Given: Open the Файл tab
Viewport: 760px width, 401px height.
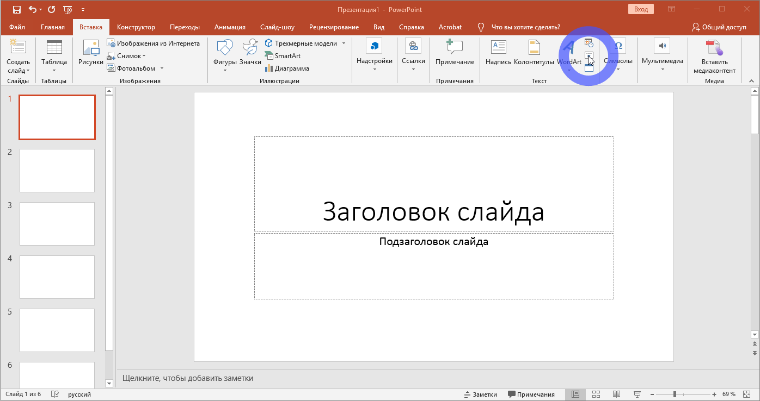Looking at the screenshot, I should point(17,27).
